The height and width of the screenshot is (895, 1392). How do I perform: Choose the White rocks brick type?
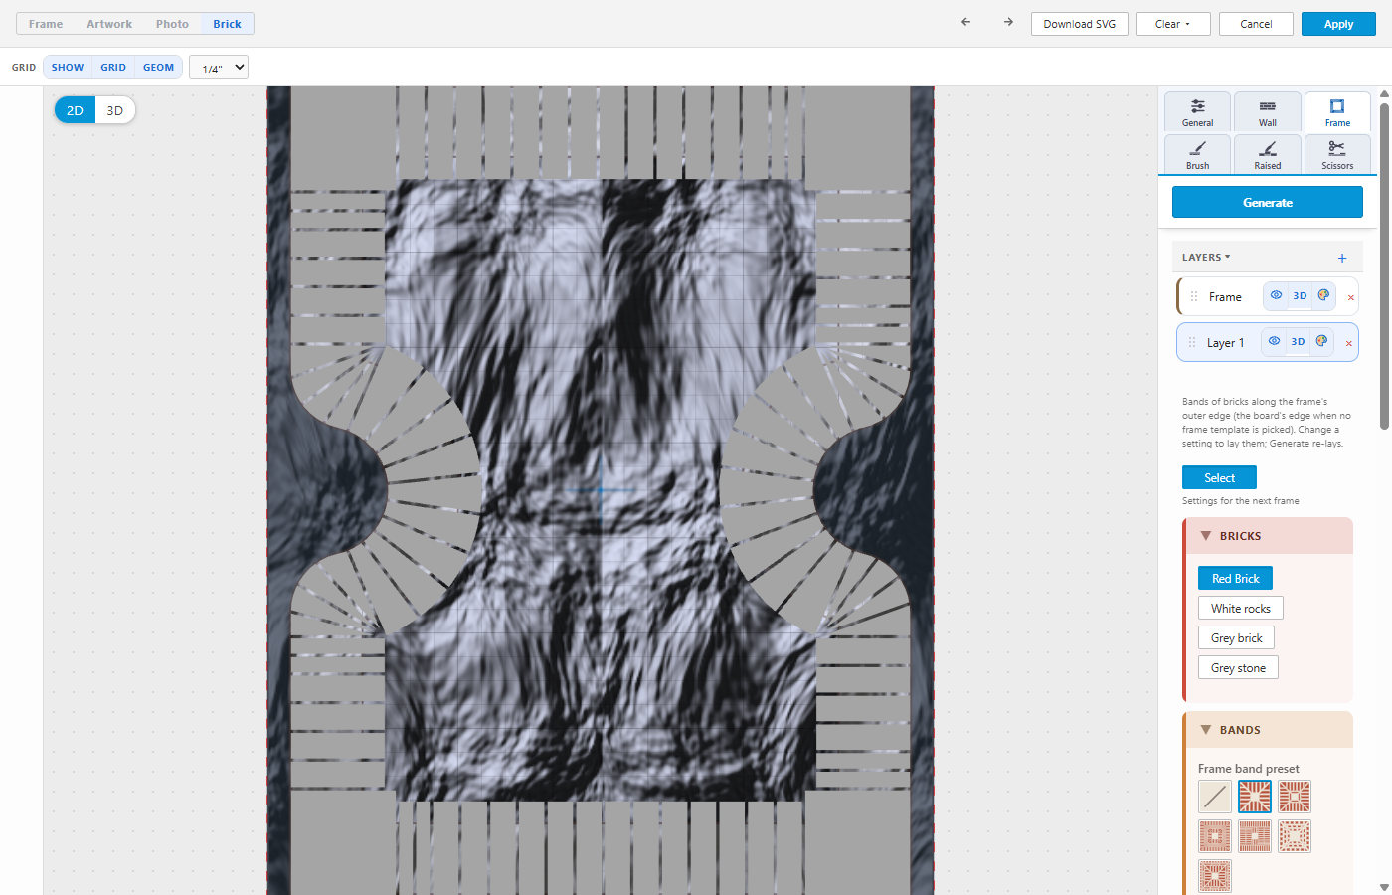(1241, 608)
